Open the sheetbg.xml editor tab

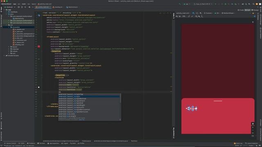pyautogui.click(x=57, y=7)
